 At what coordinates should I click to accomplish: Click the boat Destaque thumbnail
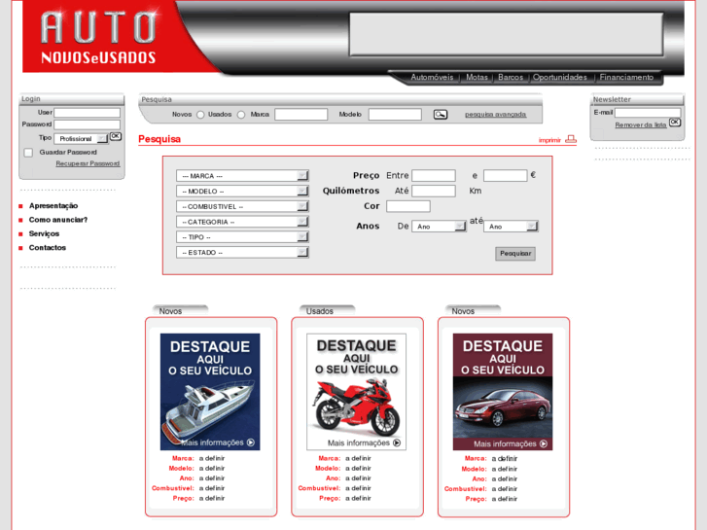tap(210, 392)
